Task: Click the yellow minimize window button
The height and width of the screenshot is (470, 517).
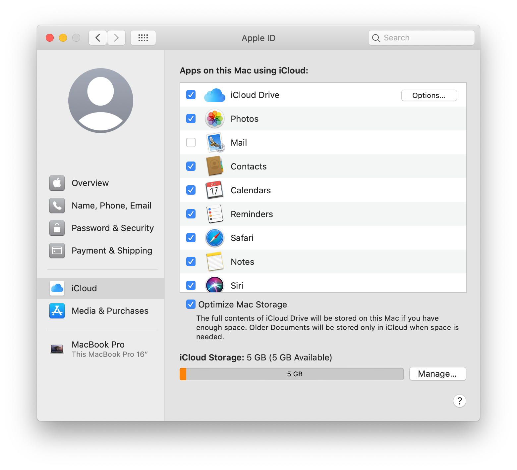Action: click(x=63, y=38)
